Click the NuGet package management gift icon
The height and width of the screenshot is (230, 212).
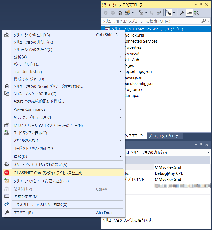(x=7, y=86)
